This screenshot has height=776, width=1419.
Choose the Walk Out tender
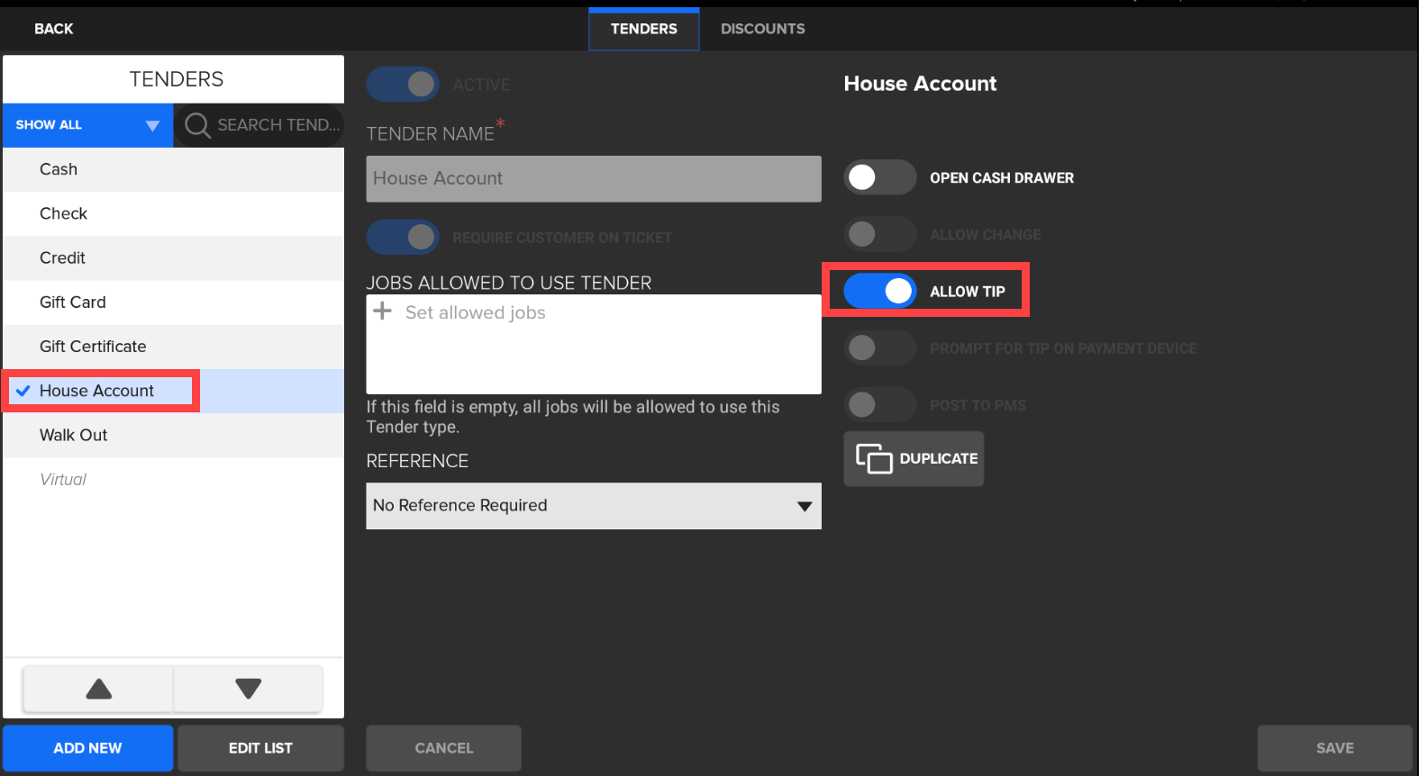coord(74,436)
